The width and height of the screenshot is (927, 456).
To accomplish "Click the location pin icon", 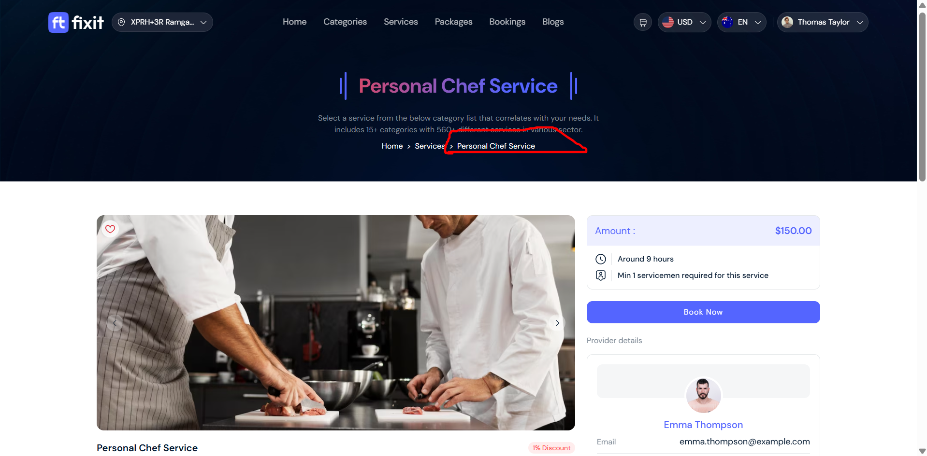I will pos(121,22).
